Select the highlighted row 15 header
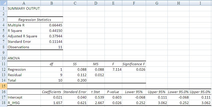Image resolution: width=212 pixels, height=107 pixels. tap(3, 86)
